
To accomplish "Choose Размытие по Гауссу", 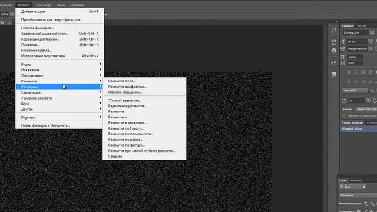I will [x=144, y=128].
